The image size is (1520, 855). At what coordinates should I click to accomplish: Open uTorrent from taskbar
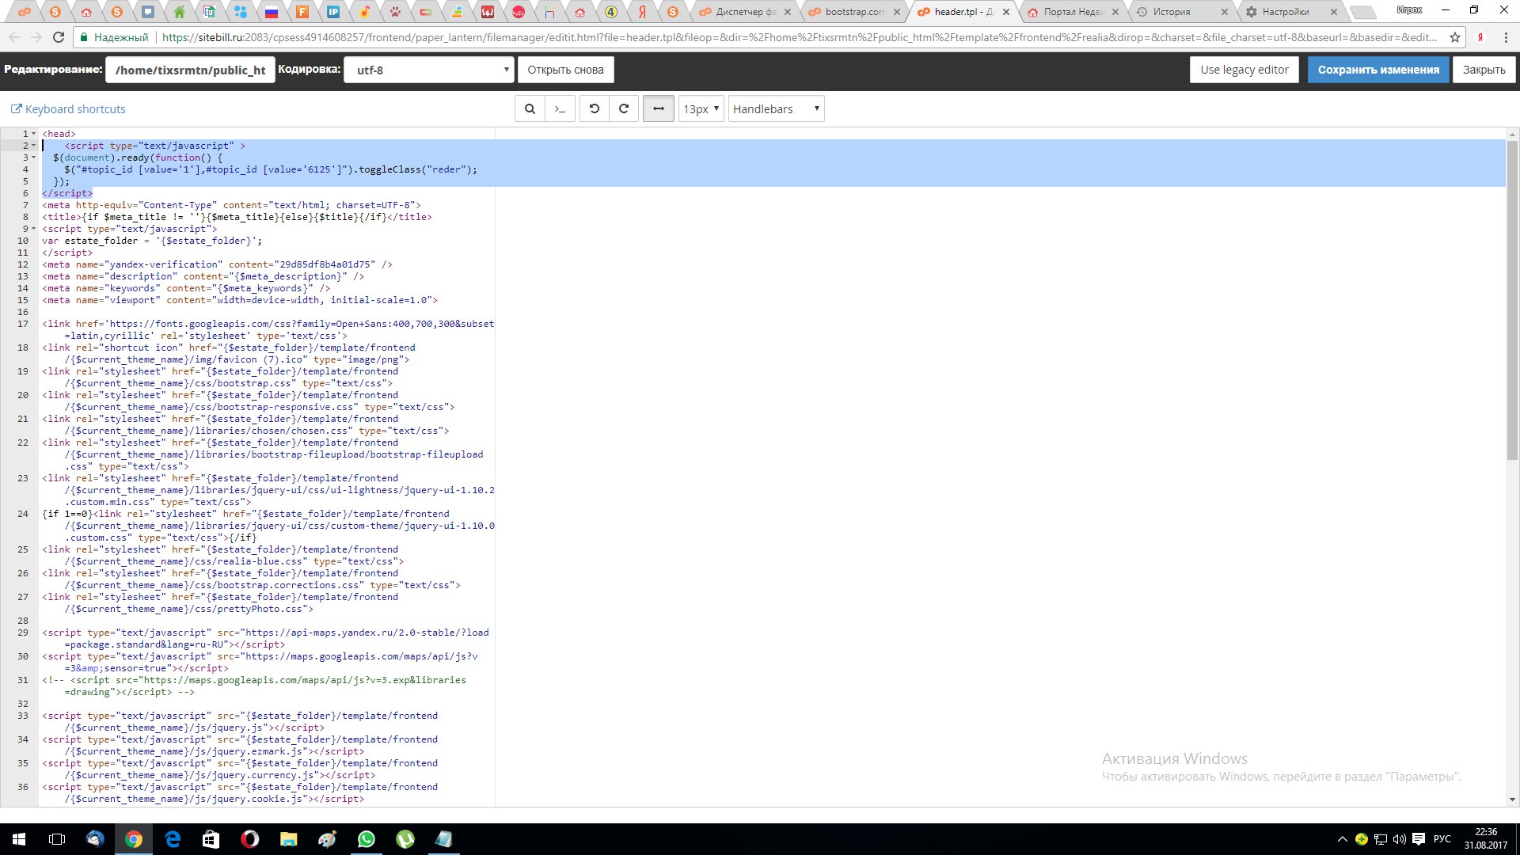[x=405, y=839]
